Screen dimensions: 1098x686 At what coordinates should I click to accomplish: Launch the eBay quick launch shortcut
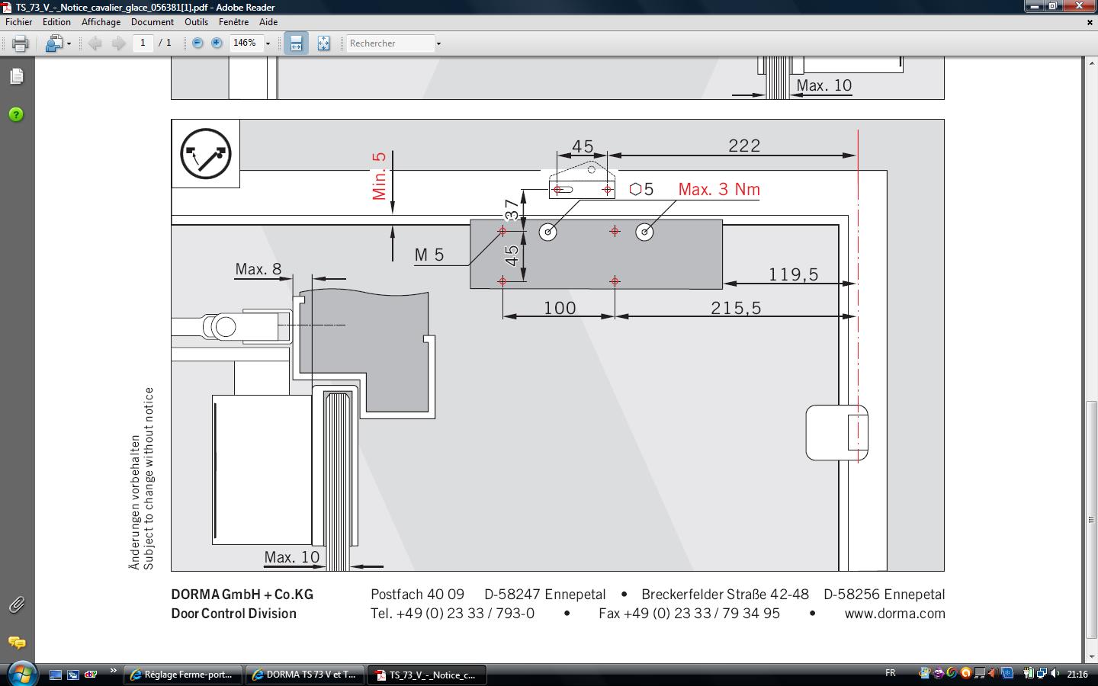point(91,675)
